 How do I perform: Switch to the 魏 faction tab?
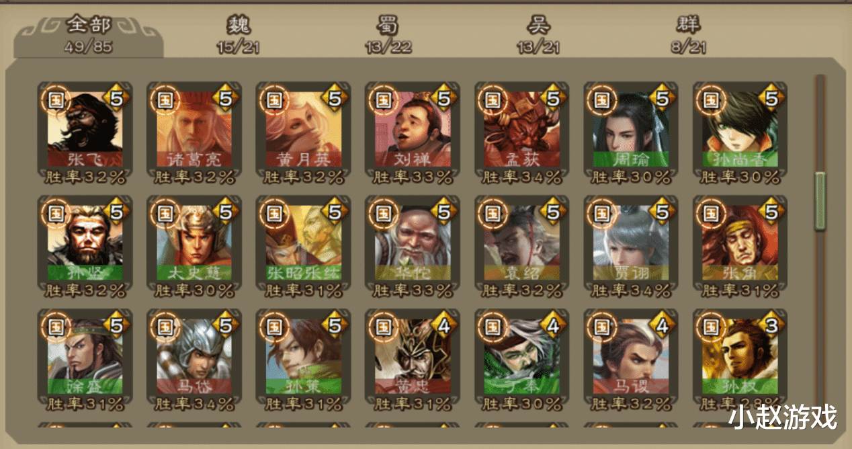coord(239,35)
